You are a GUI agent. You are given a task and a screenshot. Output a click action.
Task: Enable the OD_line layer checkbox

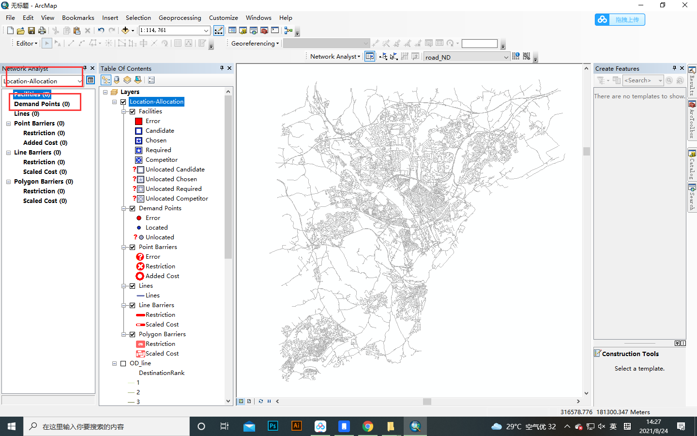point(123,363)
